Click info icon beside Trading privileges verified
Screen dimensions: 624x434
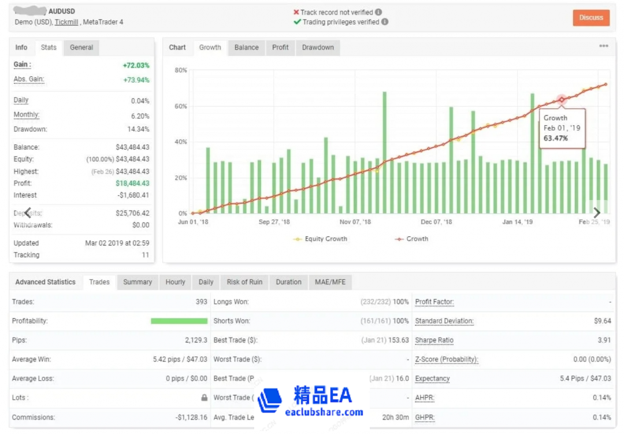pyautogui.click(x=385, y=22)
